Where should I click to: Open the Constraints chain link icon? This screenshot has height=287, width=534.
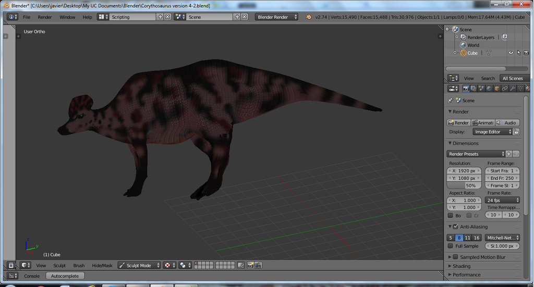tap(505, 89)
